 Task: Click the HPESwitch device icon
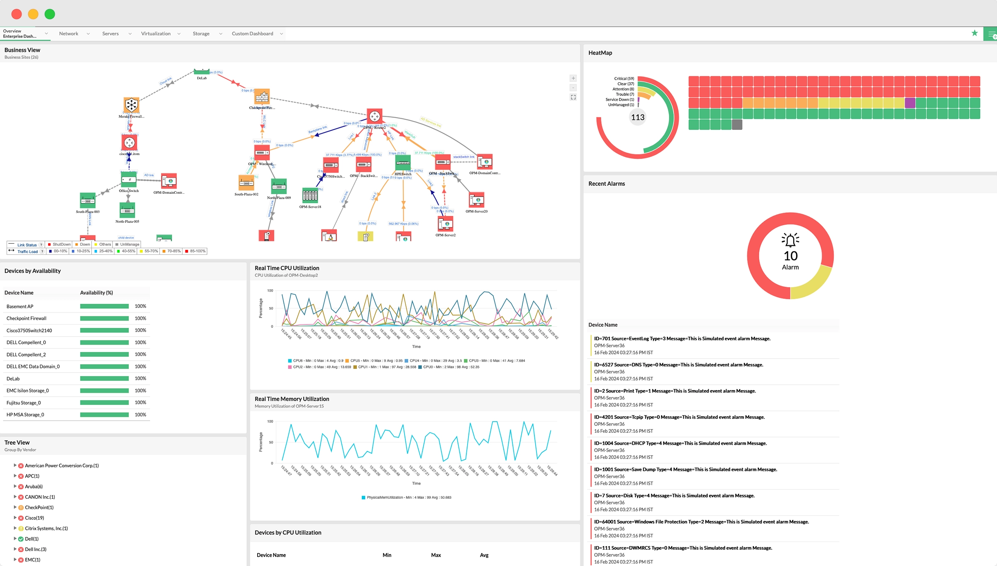tap(402, 162)
